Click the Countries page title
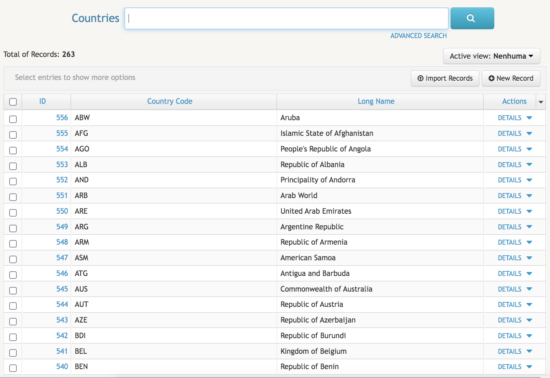Image resolution: width=550 pixels, height=378 pixels. 96,18
